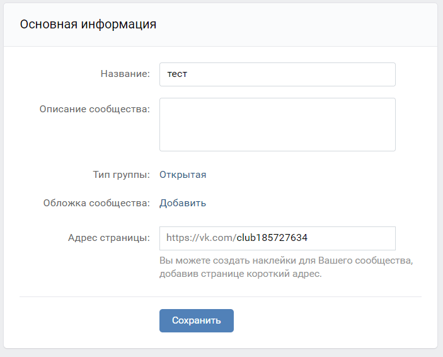This screenshot has width=443, height=357.
Task: Click the text тест in the name field
Action: point(177,74)
